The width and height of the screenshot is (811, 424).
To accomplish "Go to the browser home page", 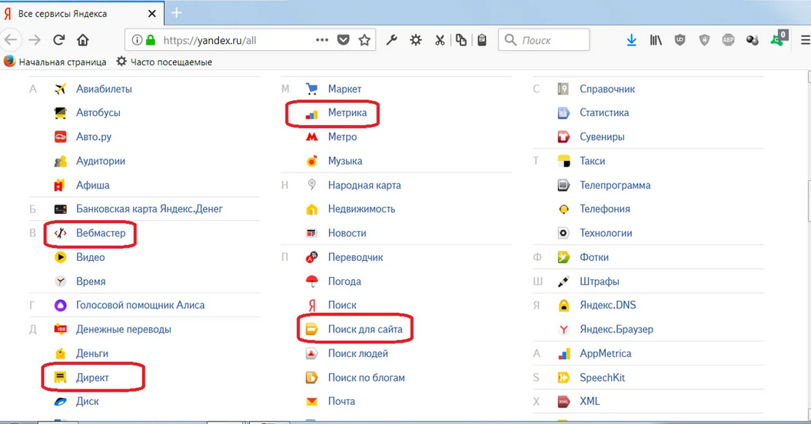I will [83, 40].
